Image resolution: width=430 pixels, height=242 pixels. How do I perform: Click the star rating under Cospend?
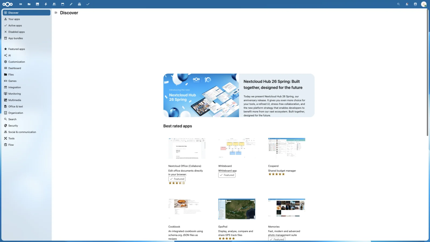pyautogui.click(x=277, y=174)
